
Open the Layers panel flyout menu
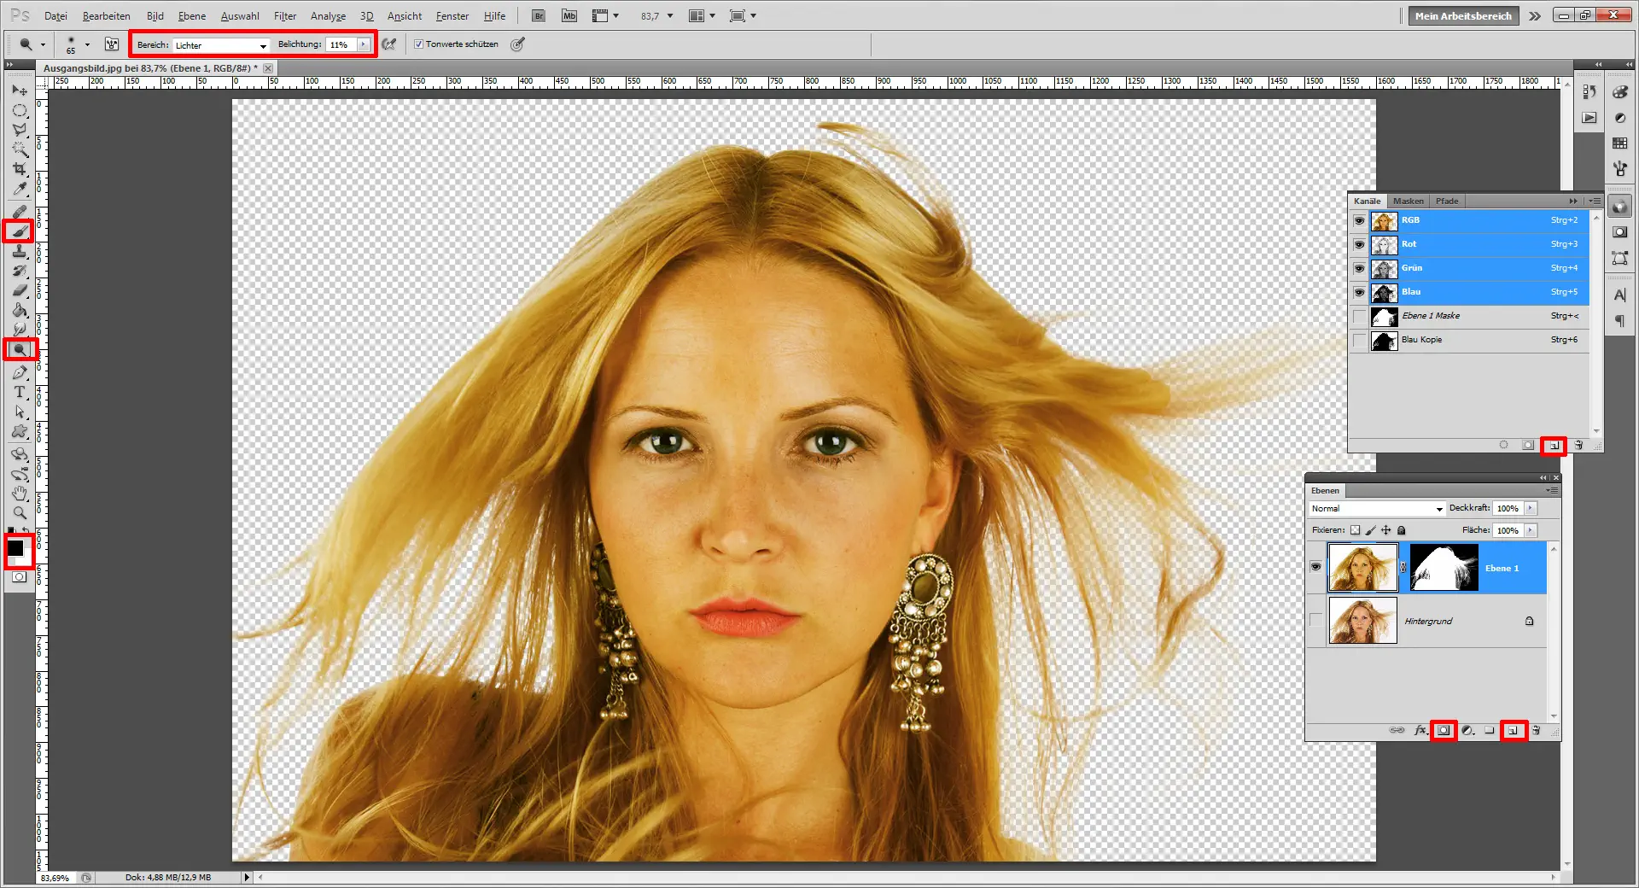coord(1554,491)
